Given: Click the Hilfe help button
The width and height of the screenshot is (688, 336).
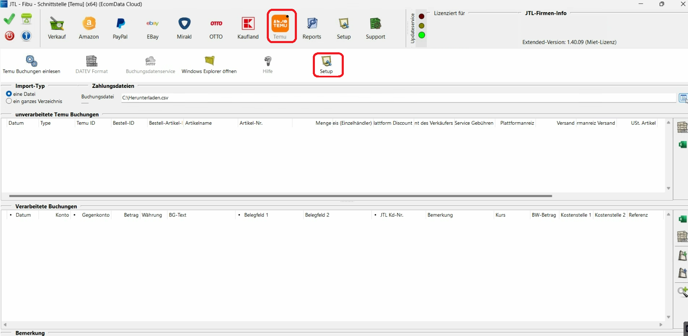Looking at the screenshot, I should [x=268, y=65].
